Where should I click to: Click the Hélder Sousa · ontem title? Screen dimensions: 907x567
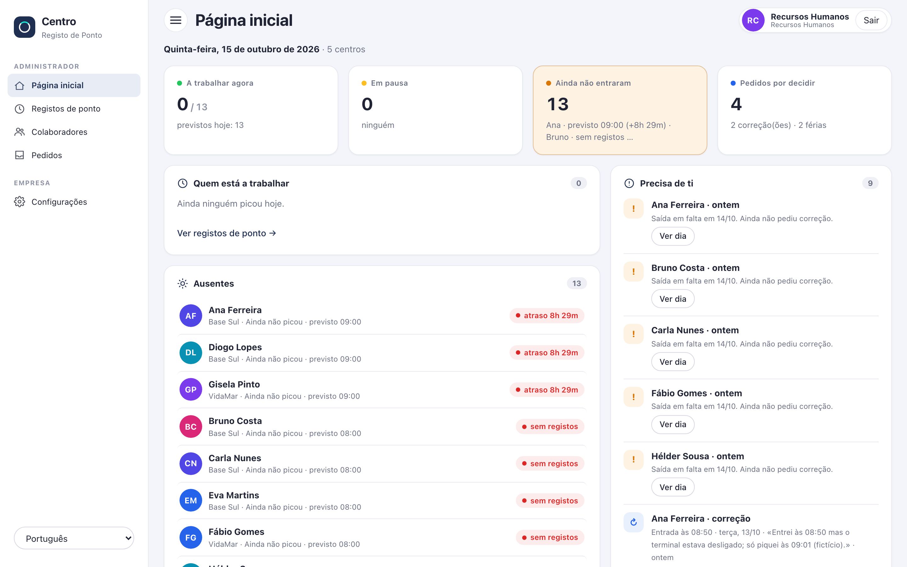coord(698,456)
